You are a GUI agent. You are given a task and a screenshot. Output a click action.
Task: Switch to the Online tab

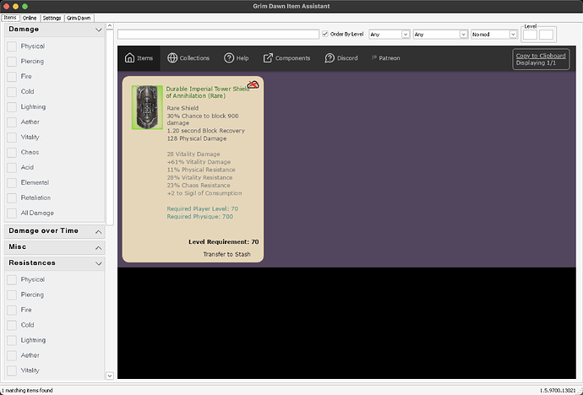point(30,18)
